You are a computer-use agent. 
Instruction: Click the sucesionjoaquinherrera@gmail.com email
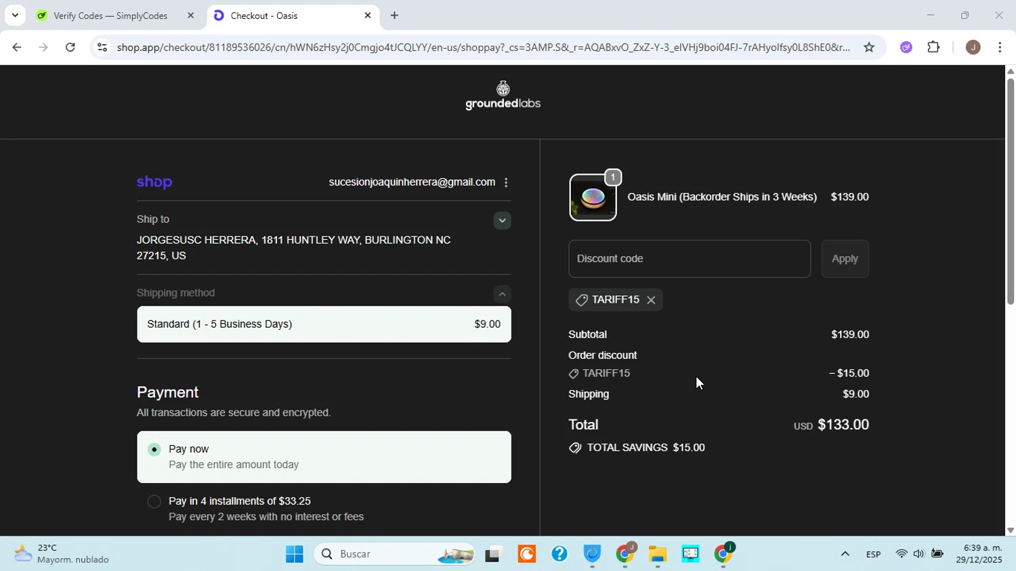pos(412,183)
